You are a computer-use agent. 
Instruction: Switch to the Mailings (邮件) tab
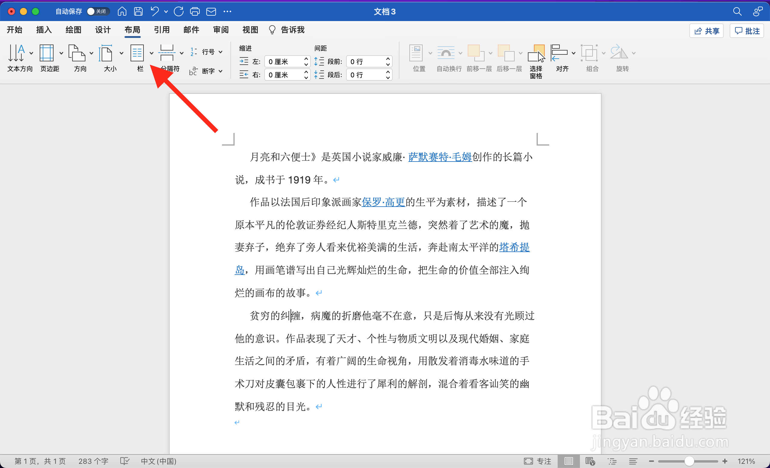click(191, 30)
